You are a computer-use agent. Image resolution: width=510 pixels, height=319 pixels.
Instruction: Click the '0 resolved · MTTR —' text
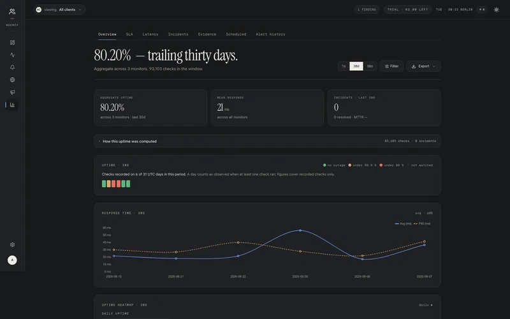tap(350, 117)
